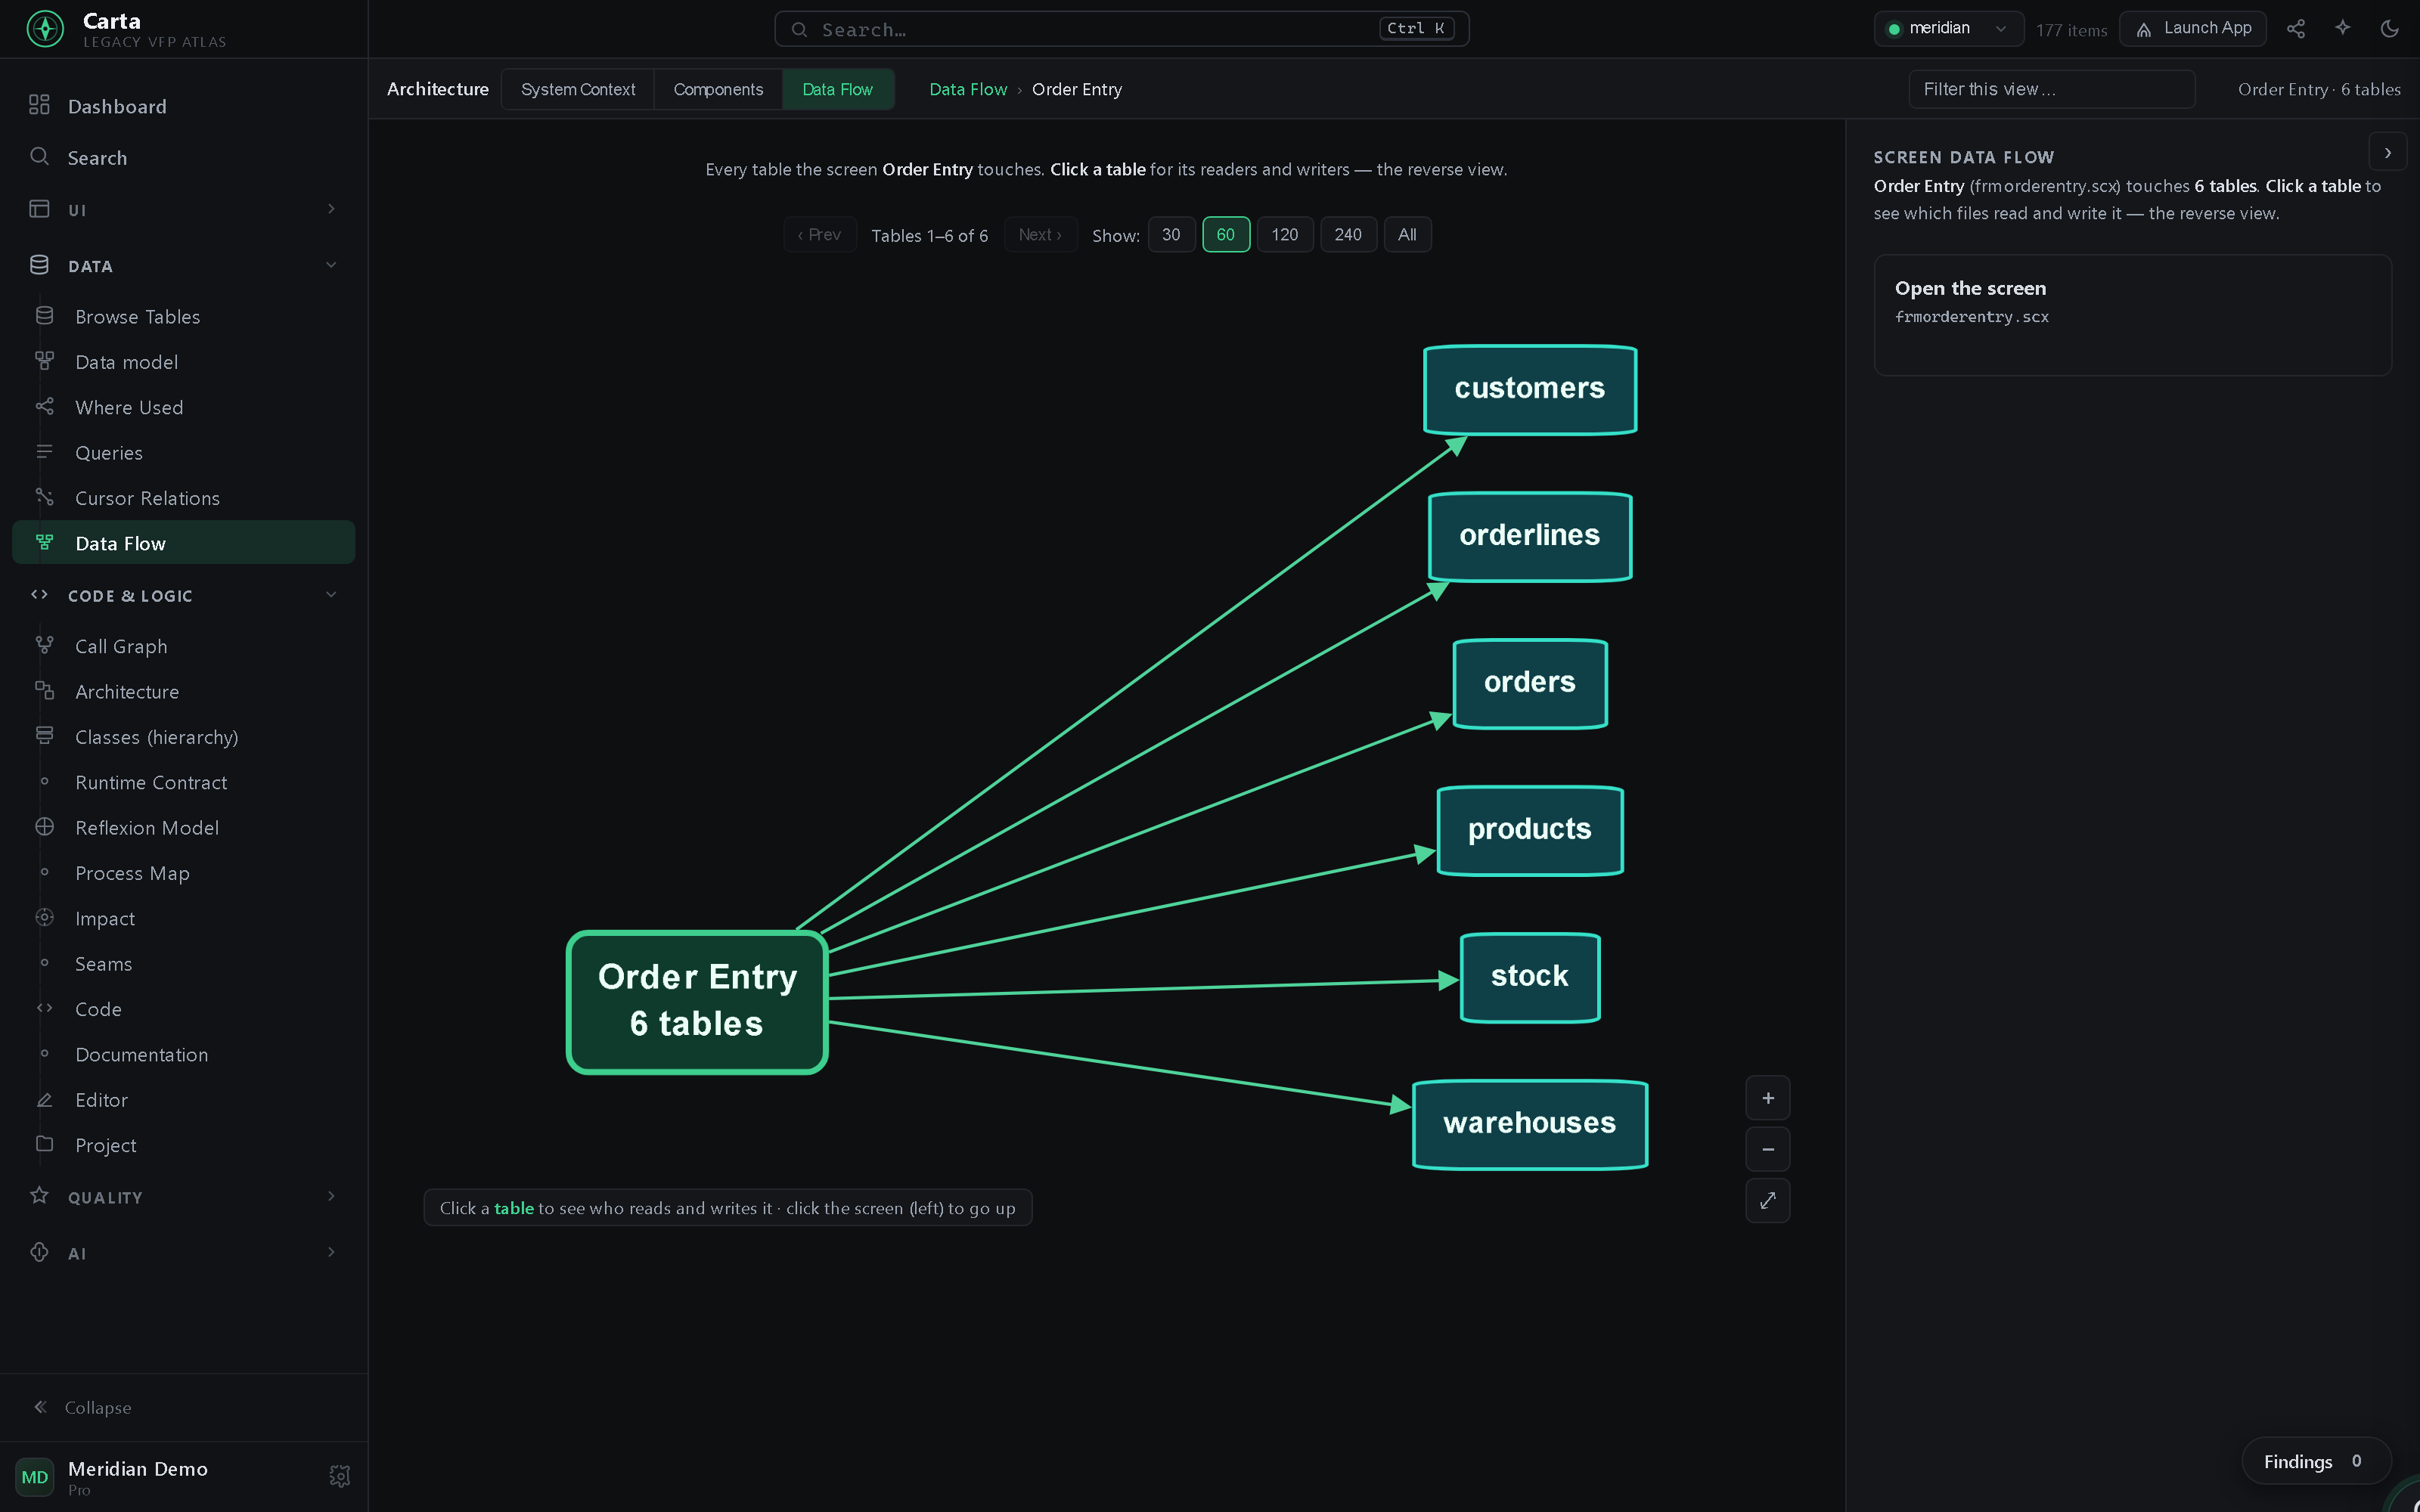Click the Filter this view field
The height and width of the screenshot is (1512, 2420).
(x=2051, y=89)
